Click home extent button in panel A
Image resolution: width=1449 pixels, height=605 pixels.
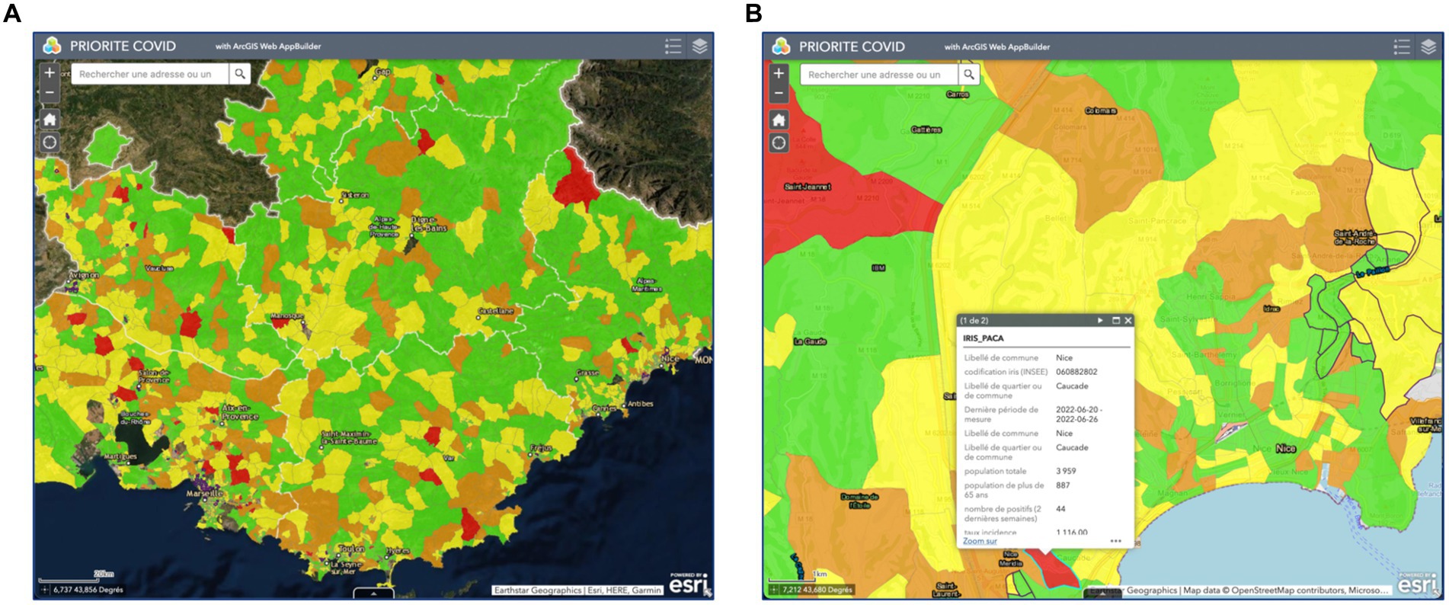(x=50, y=120)
